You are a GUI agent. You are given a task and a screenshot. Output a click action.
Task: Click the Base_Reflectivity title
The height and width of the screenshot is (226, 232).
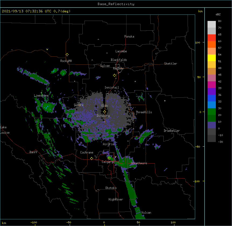point(116,4)
